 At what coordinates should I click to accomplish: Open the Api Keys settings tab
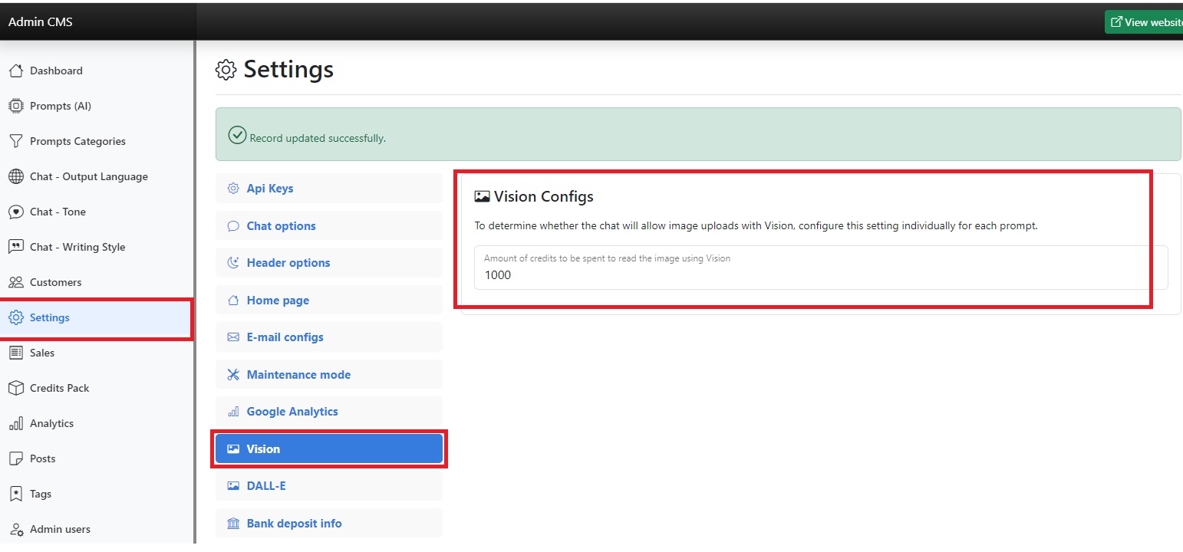click(x=269, y=189)
